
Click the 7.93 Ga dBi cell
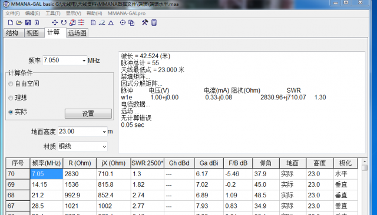click(209, 206)
